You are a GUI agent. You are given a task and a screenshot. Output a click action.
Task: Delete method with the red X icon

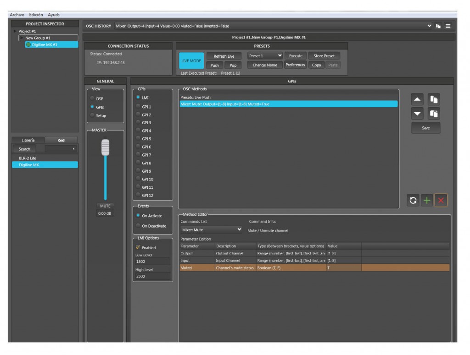(441, 200)
